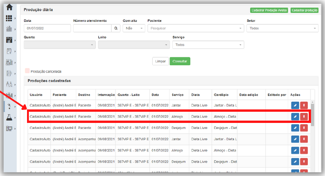The image size is (325, 176).
Task: Click the Limpar button
Action: click(161, 61)
